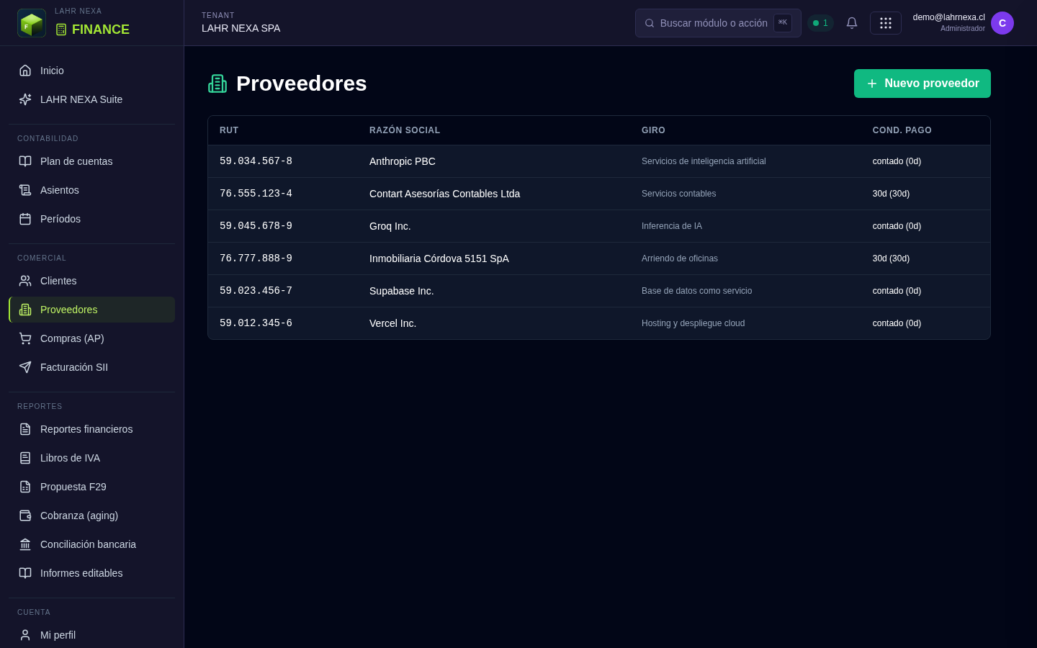
Task: Click the Compras (AP) cart icon
Action: [x=25, y=338]
